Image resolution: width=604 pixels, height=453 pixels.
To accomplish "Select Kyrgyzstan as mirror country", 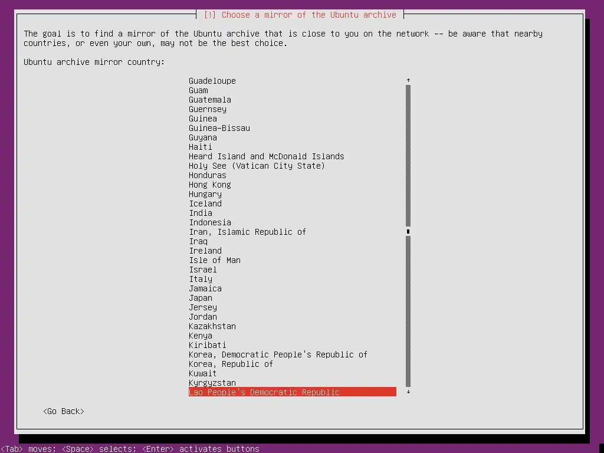I will click(x=212, y=383).
